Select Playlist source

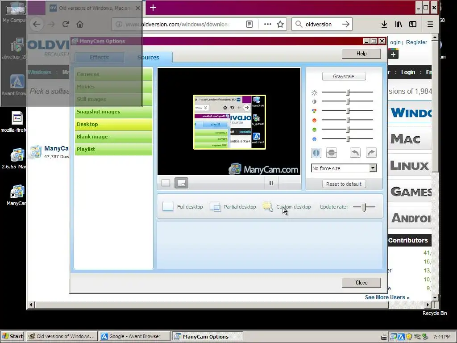point(113,149)
